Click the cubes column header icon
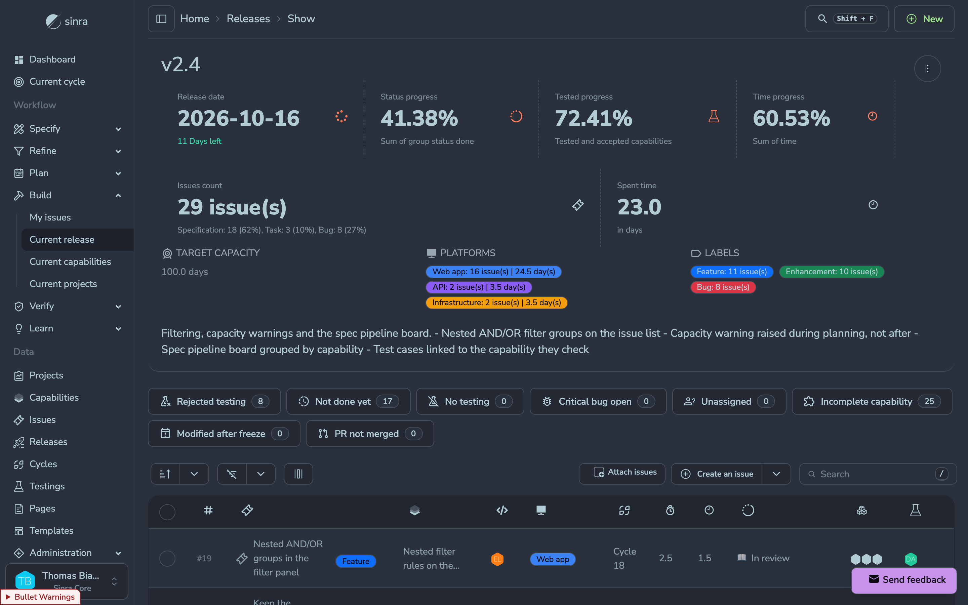This screenshot has width=968, height=605. (x=861, y=510)
